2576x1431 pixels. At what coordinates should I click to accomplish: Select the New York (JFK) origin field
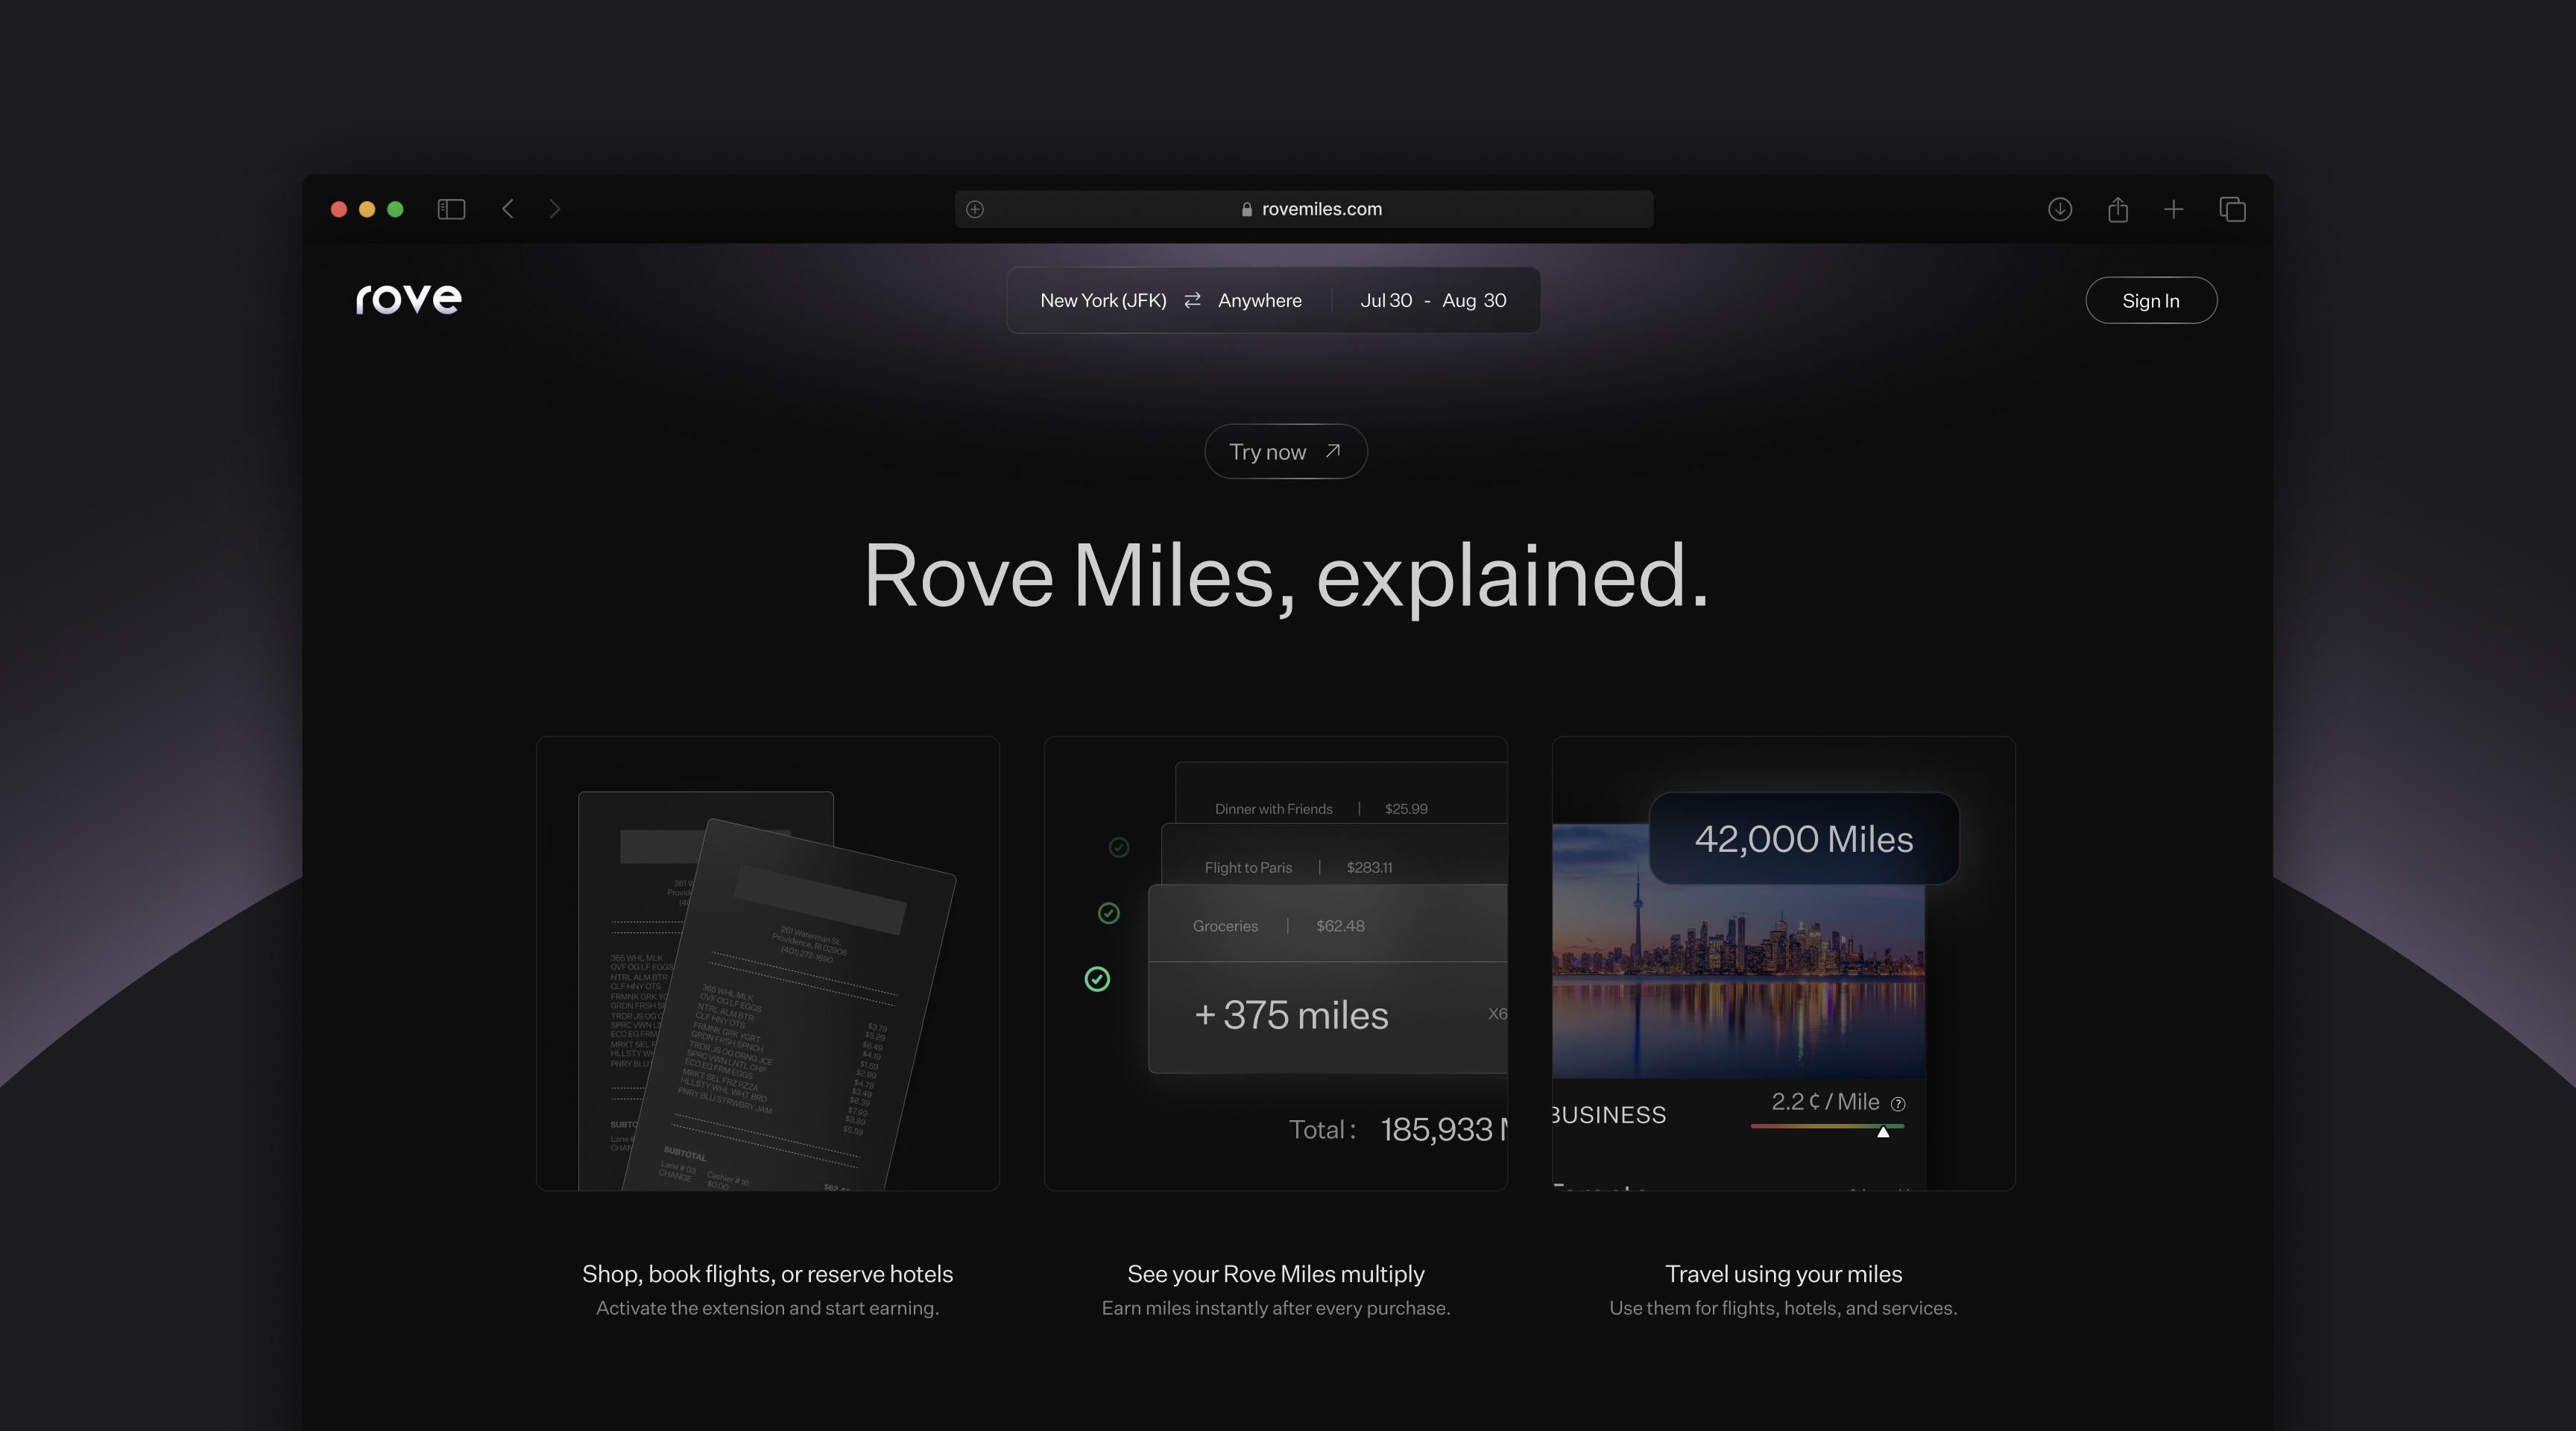click(1103, 300)
